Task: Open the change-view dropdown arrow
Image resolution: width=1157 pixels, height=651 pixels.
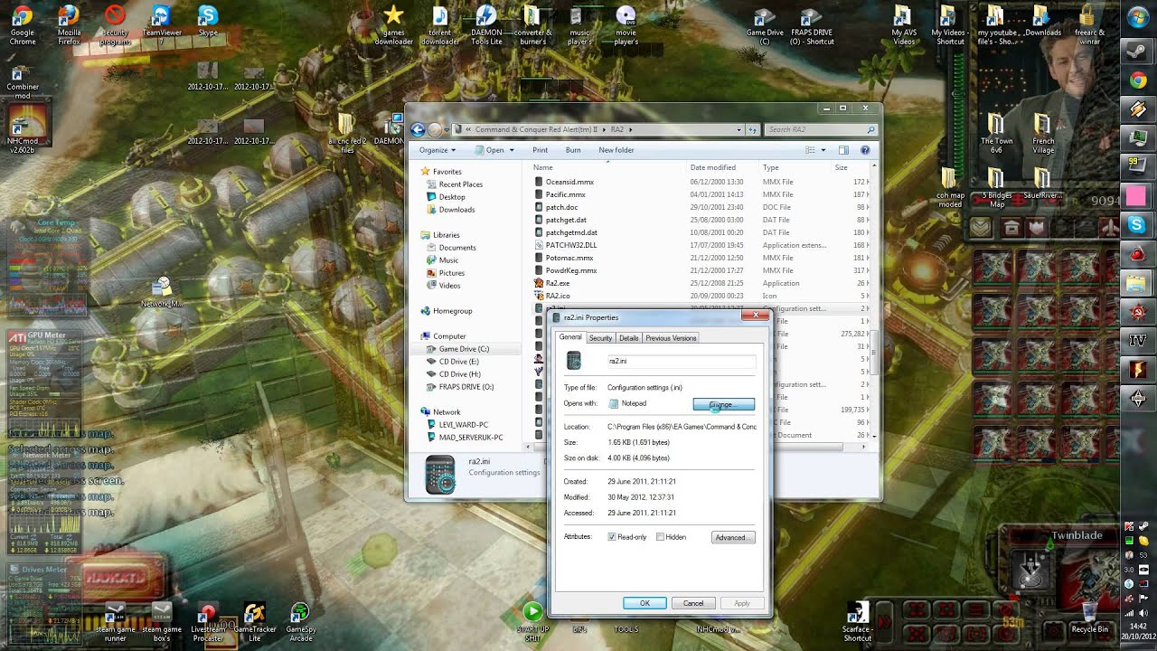Action: coord(823,150)
